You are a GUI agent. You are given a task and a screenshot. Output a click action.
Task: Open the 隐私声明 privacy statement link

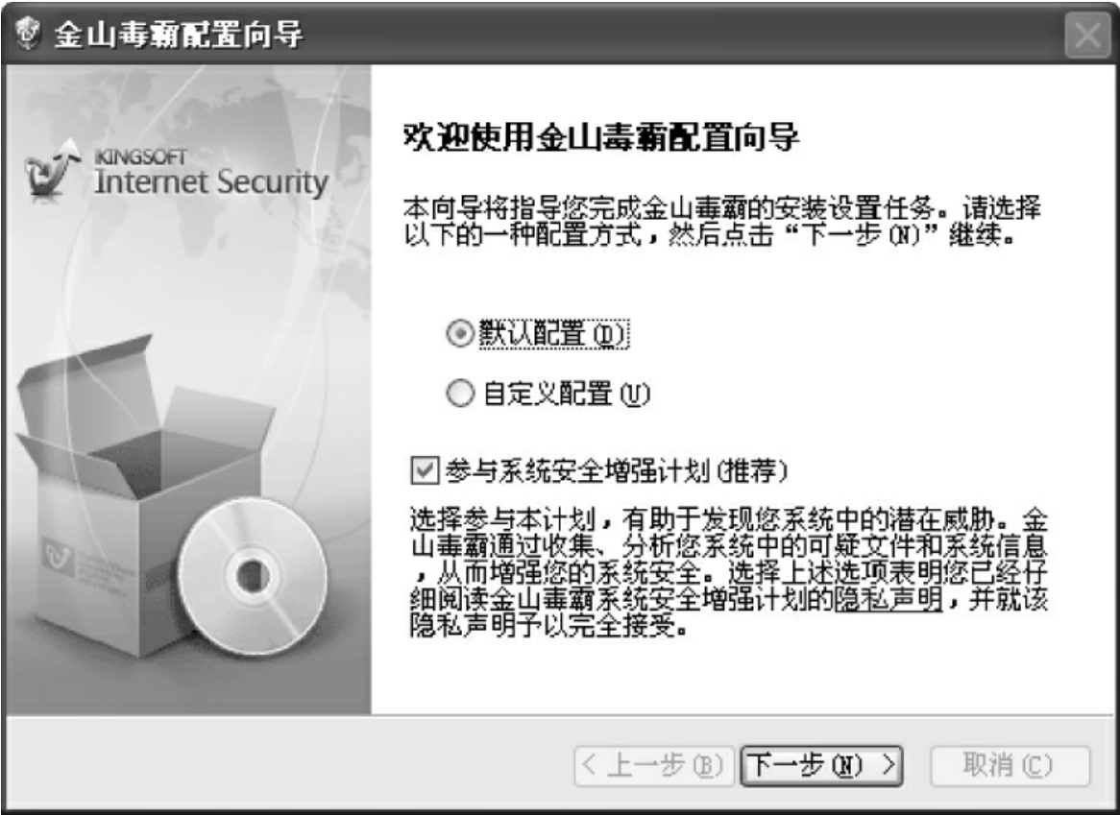coord(888,599)
